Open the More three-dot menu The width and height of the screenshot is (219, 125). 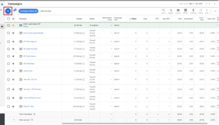[x=207, y=11]
